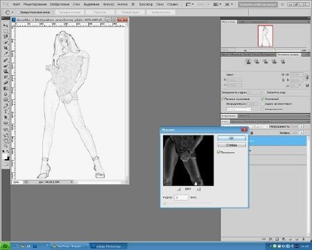Select the fourth clone source stamp
Viewport: 312px width, 250px height.
274,62
